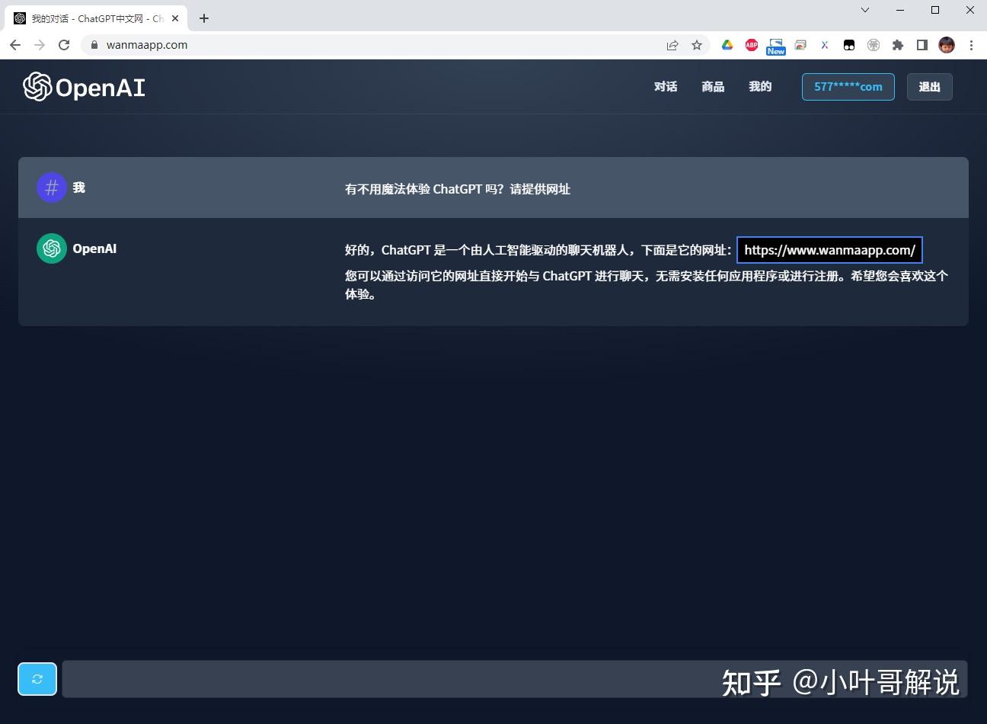Click the OpenAI logo in header
The height and width of the screenshot is (724, 987).
[84, 87]
